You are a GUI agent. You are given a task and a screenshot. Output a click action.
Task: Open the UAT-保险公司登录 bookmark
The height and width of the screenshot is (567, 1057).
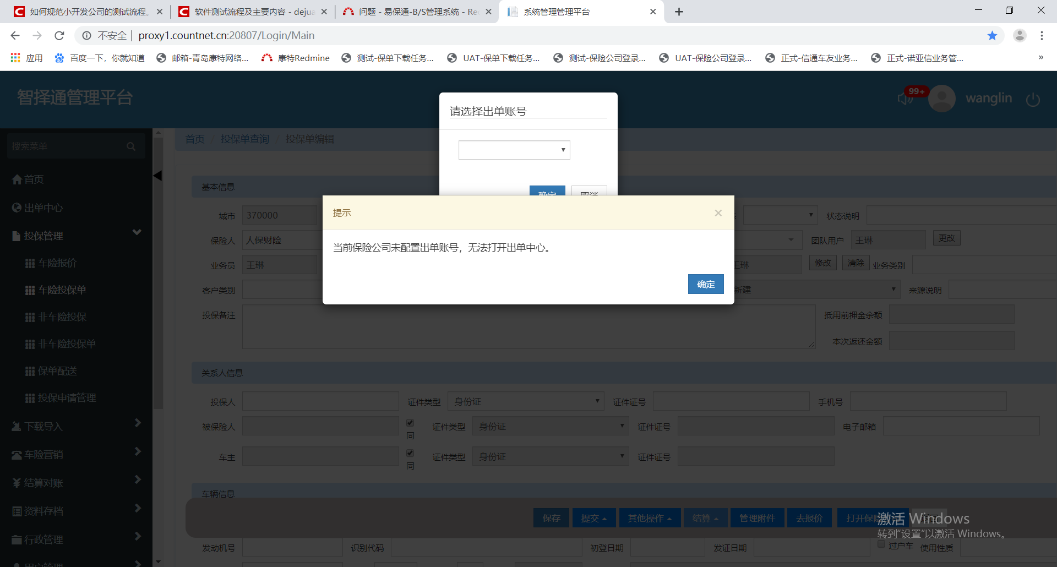click(706, 58)
